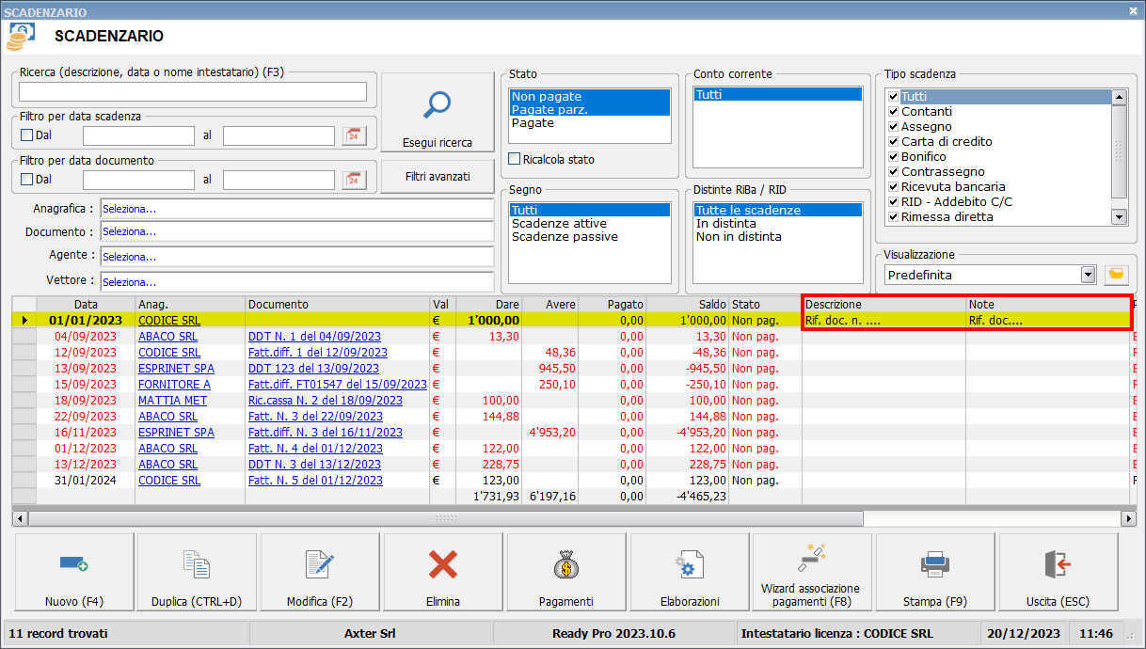This screenshot has width=1146, height=649.
Task: Open calendar picker for data scadenza filter
Action: pyautogui.click(x=354, y=135)
